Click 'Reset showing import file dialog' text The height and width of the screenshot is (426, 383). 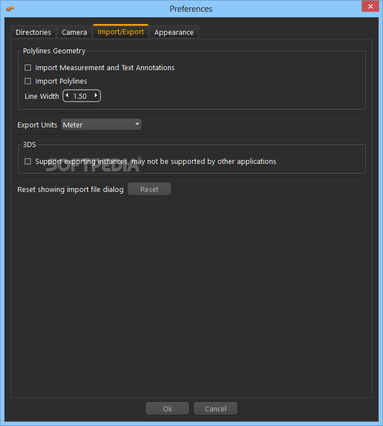(70, 189)
